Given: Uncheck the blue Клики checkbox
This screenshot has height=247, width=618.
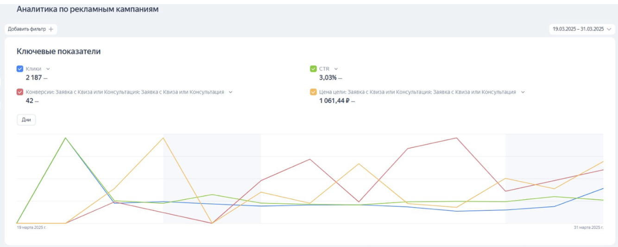Looking at the screenshot, I should click(x=20, y=69).
